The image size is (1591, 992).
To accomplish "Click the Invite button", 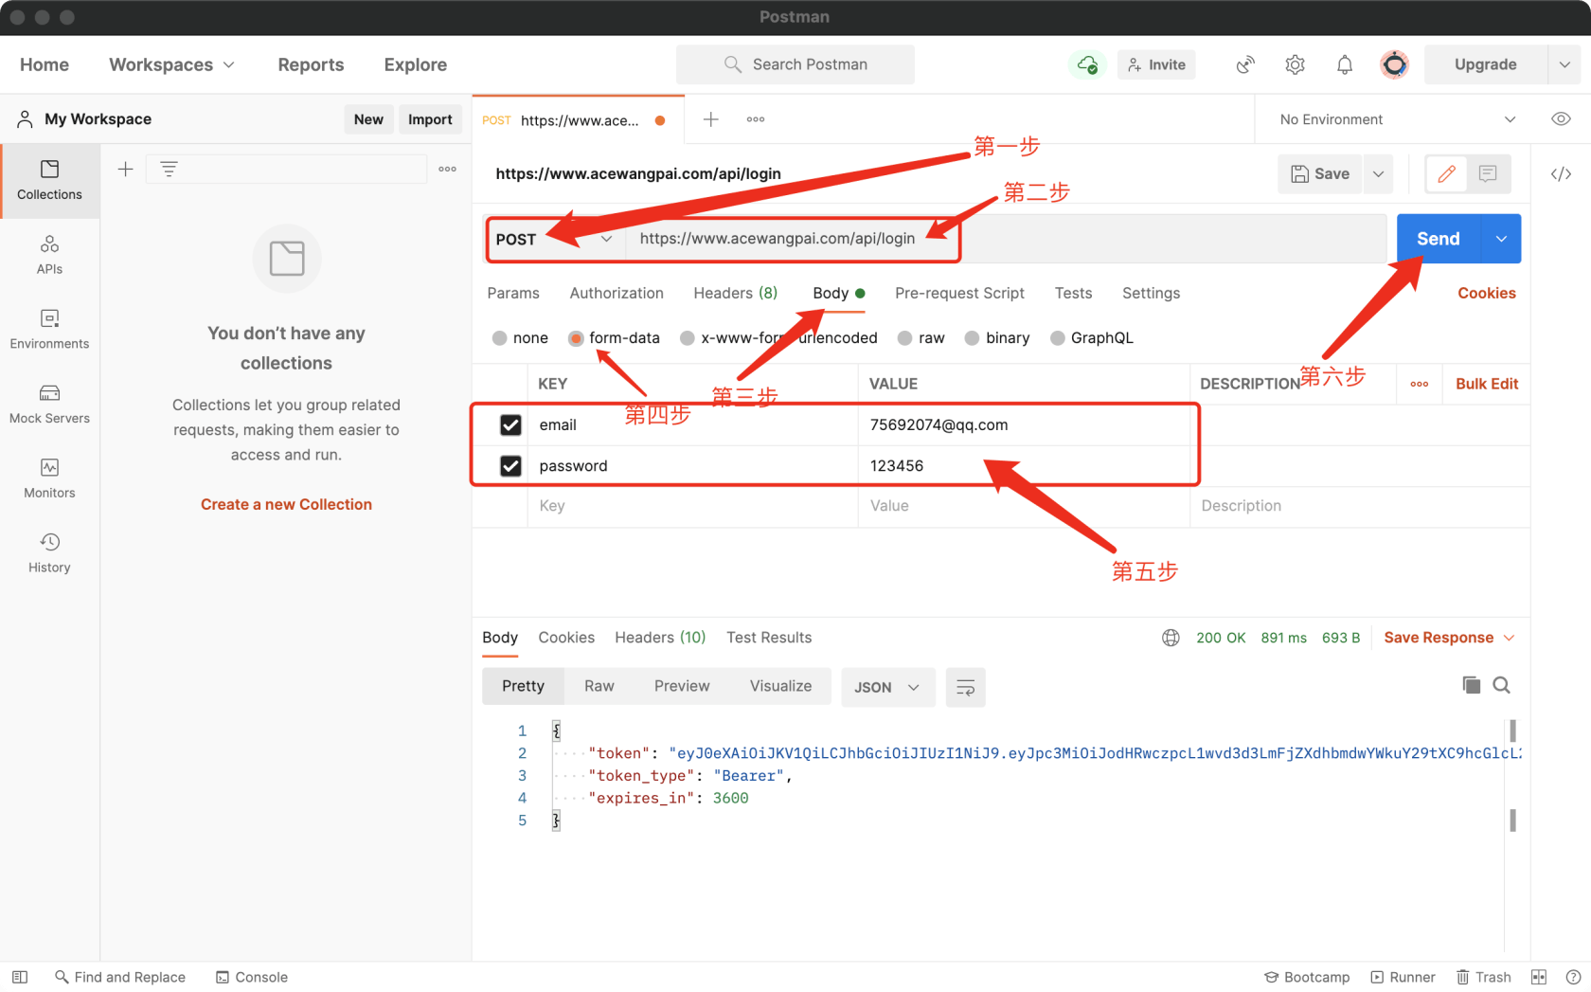I will [x=1156, y=64].
